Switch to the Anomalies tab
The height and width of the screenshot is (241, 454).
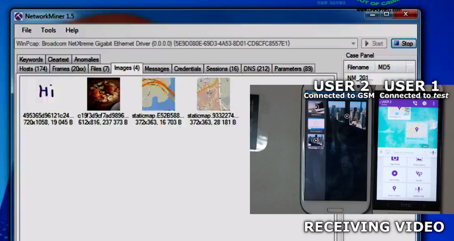click(x=86, y=59)
